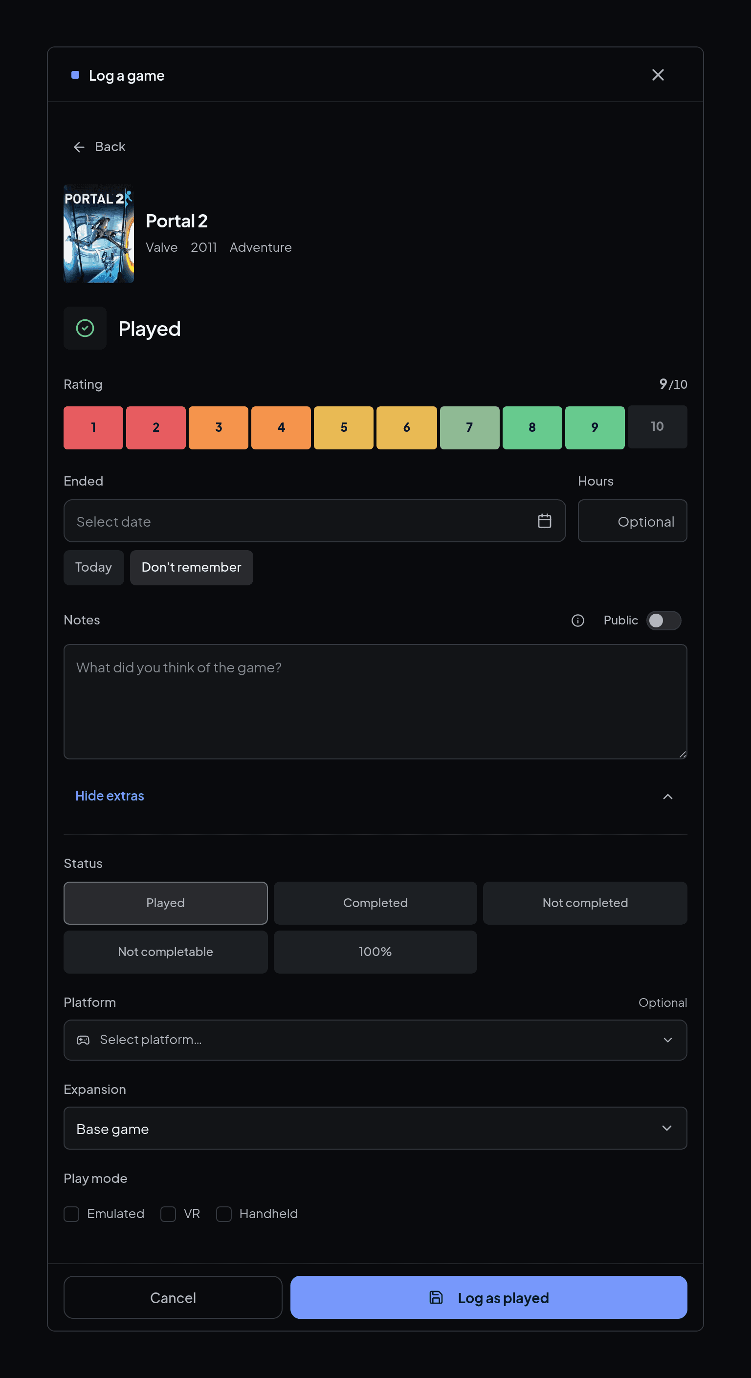Select the Played status option

165,903
